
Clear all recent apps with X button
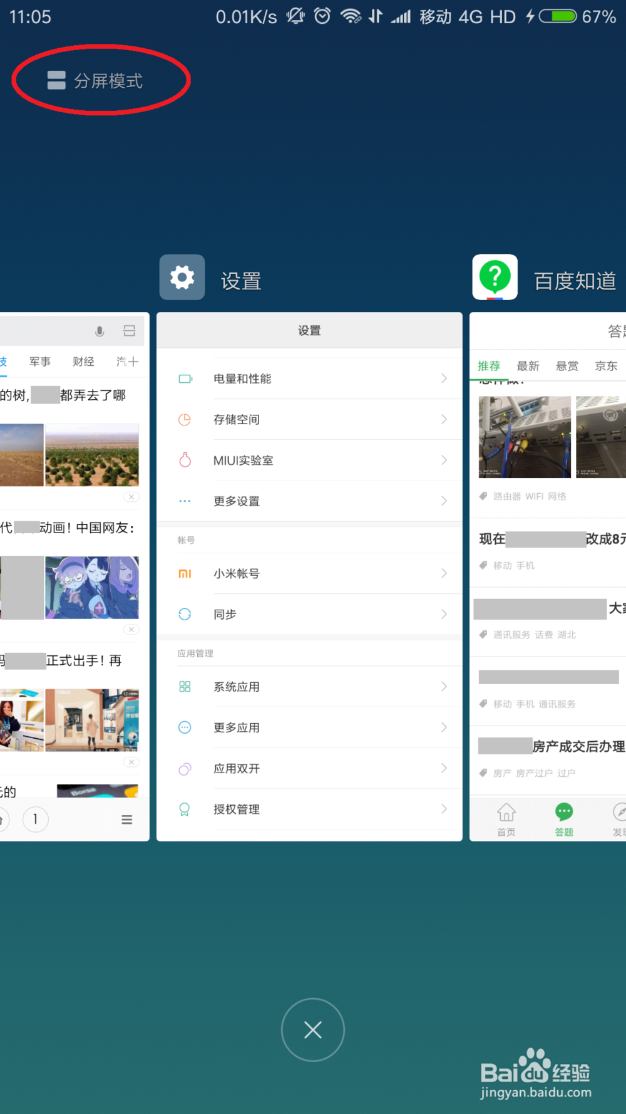tap(313, 1029)
